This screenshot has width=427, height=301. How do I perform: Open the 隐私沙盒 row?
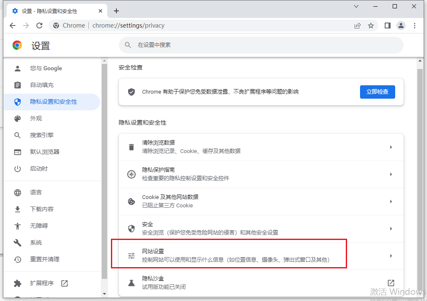[x=261, y=283]
